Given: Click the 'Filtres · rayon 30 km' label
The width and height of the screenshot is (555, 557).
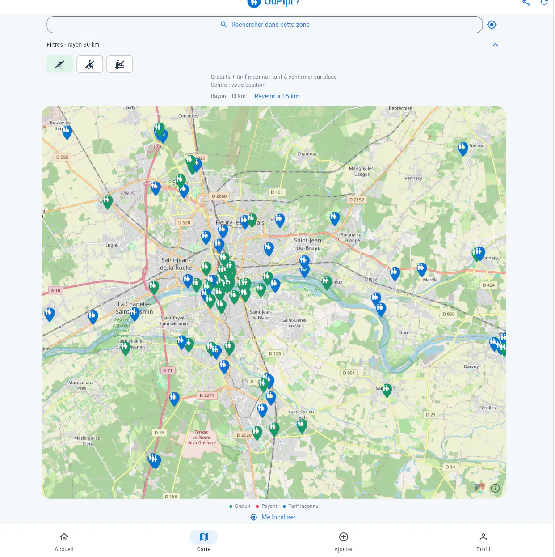Looking at the screenshot, I should (73, 45).
